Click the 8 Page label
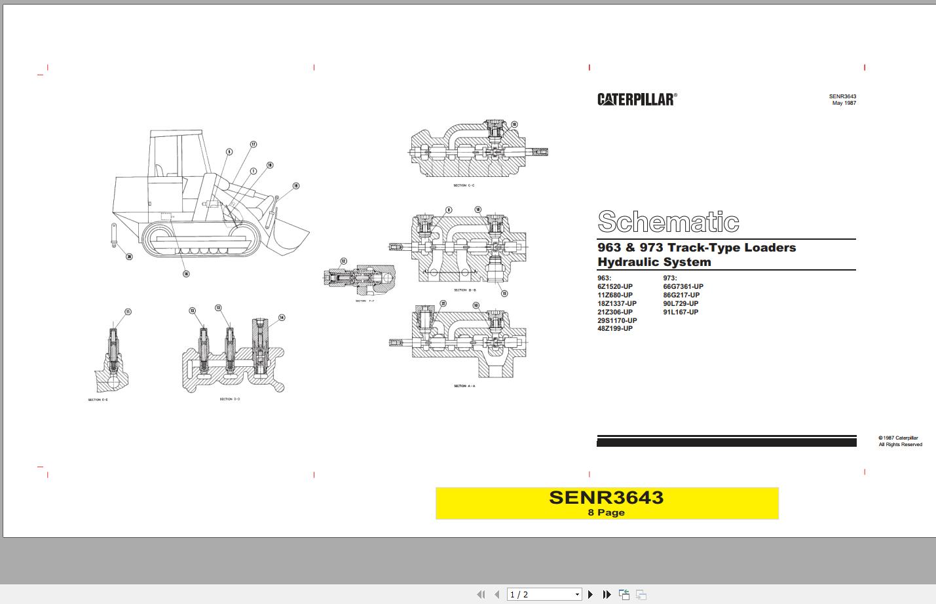 [606, 512]
